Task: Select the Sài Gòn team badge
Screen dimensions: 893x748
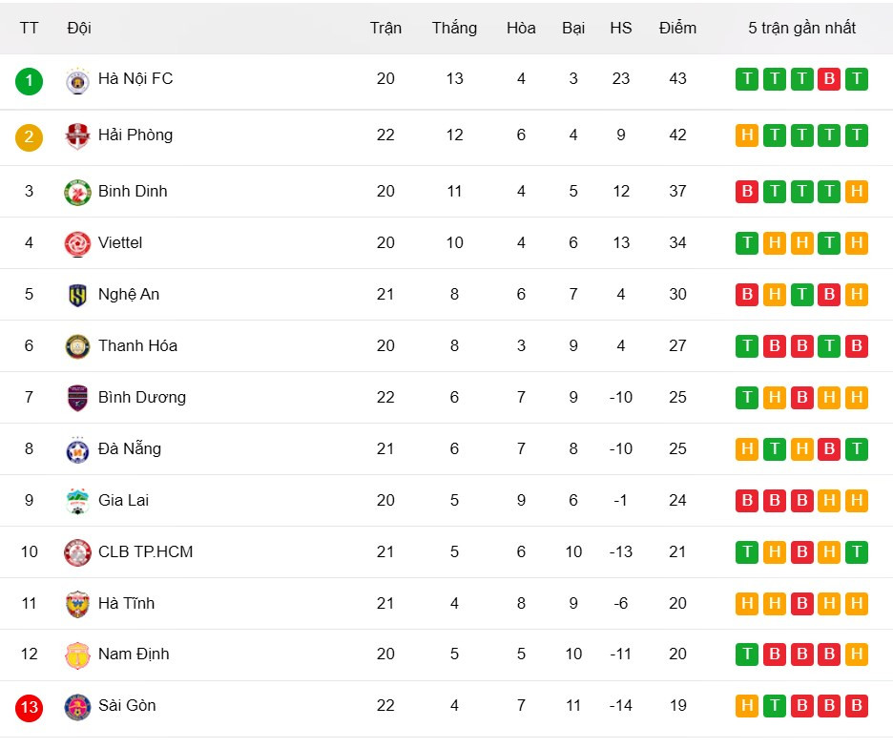Action: (77, 707)
